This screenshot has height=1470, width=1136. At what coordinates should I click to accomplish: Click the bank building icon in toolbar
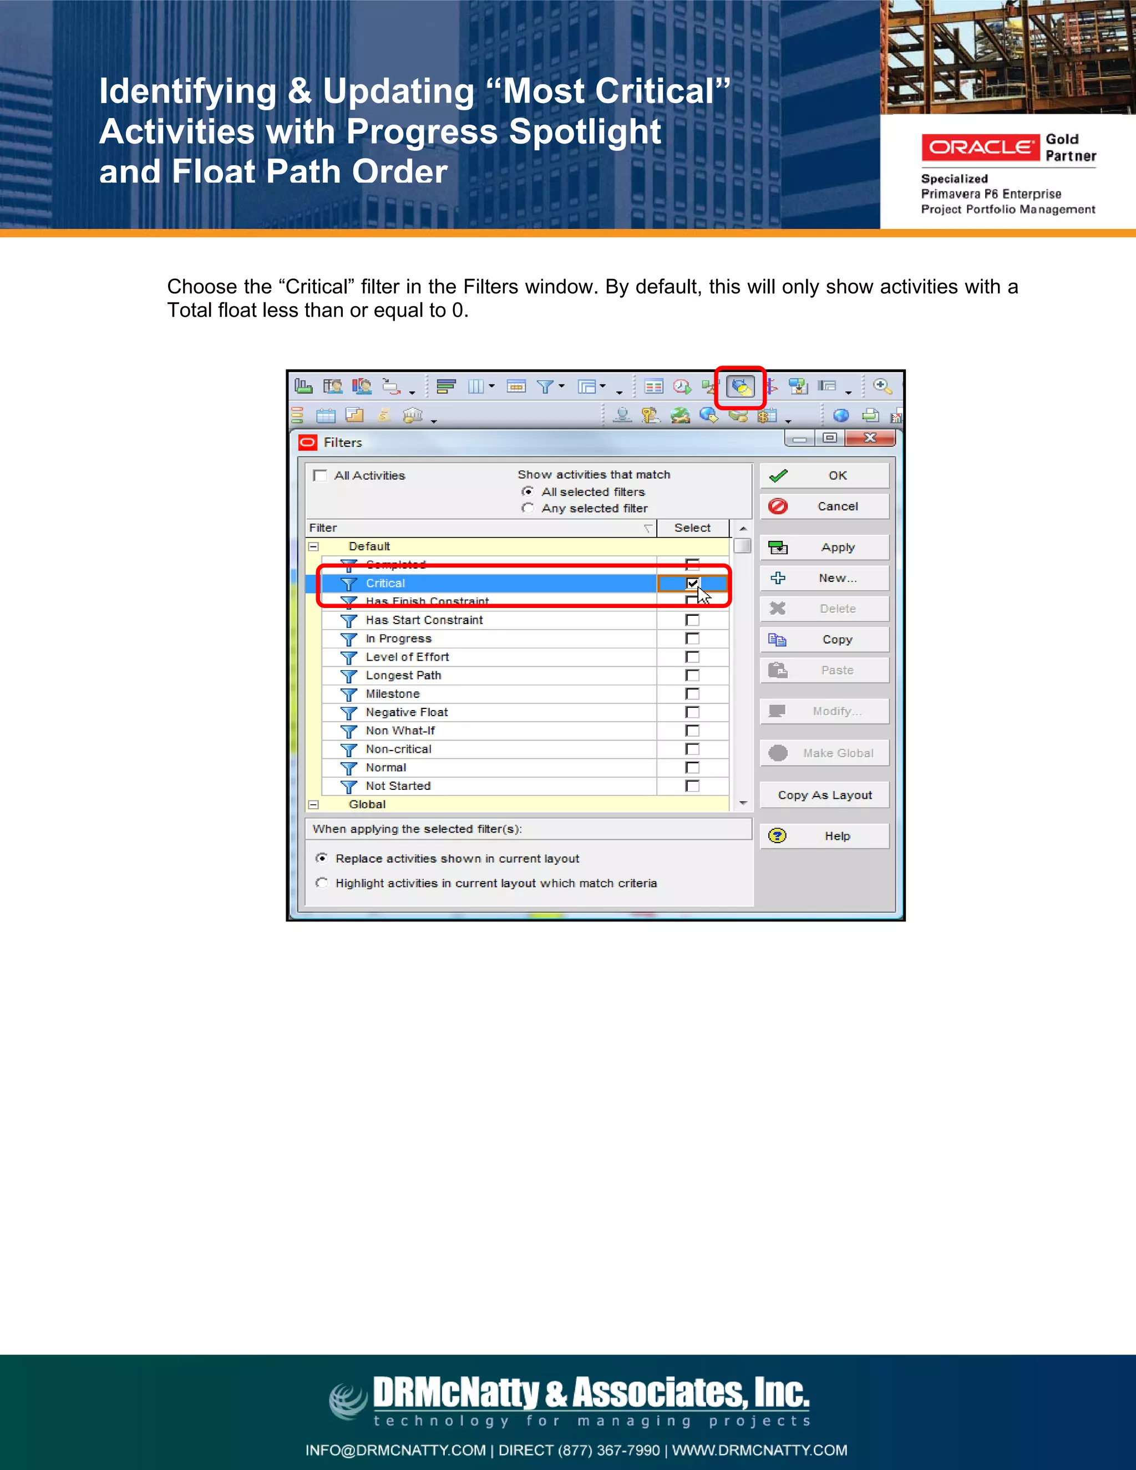coord(412,415)
